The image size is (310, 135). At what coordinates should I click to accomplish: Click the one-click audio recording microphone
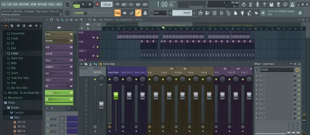pos(257,4)
